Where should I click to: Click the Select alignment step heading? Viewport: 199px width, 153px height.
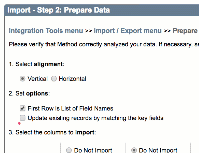pos(36,64)
